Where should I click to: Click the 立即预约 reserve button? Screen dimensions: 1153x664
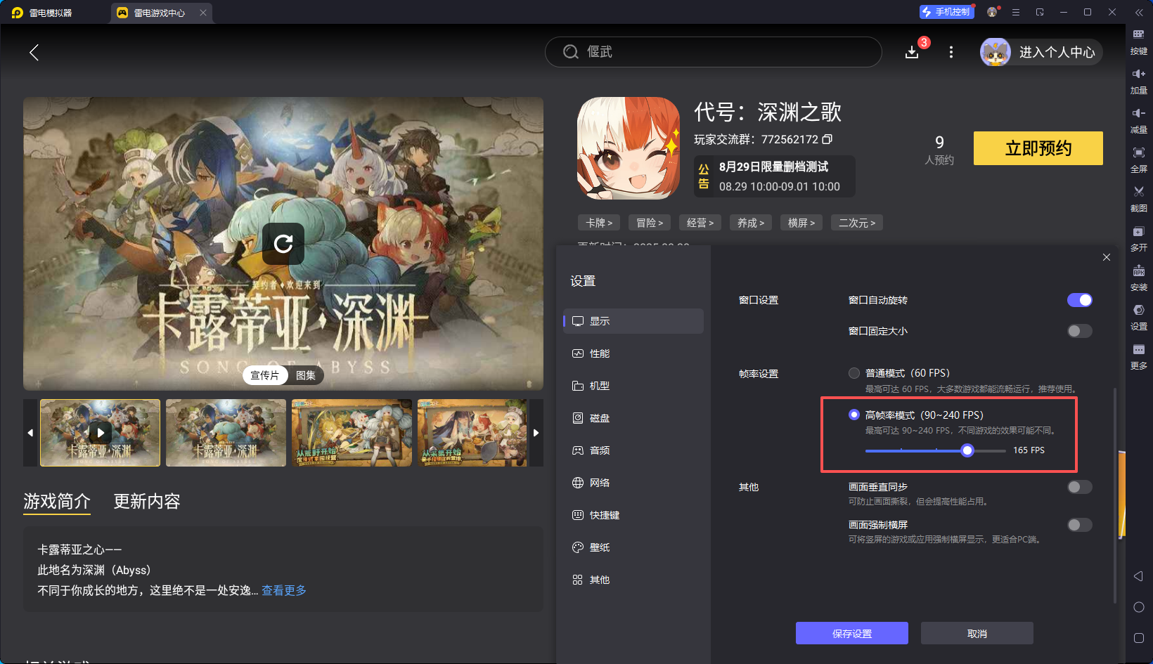(x=1038, y=148)
